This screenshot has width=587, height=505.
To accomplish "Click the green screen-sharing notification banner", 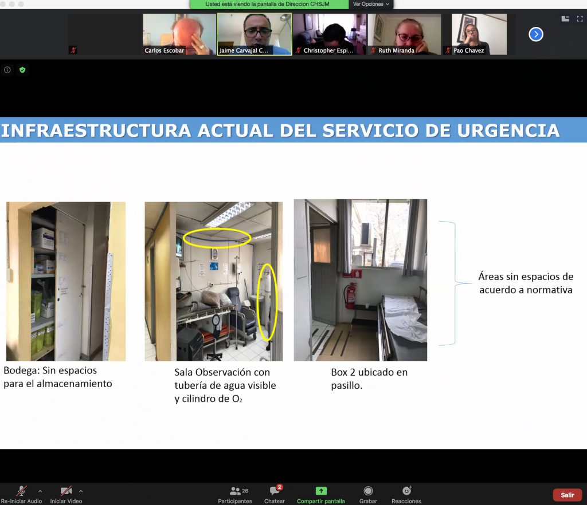I will [x=269, y=4].
